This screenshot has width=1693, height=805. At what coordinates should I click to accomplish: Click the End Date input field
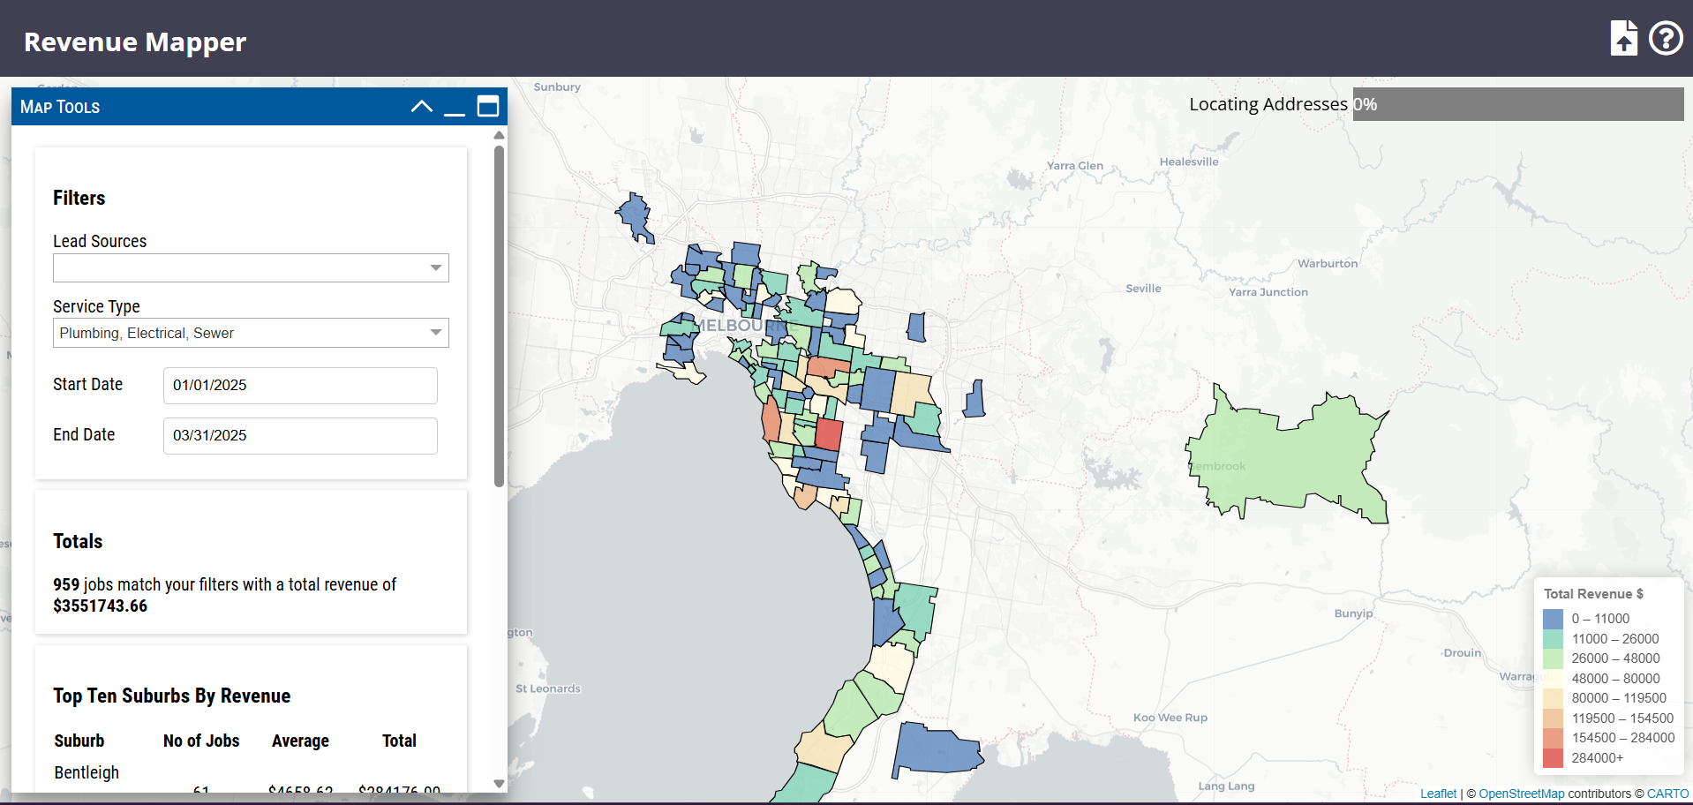tap(299, 435)
